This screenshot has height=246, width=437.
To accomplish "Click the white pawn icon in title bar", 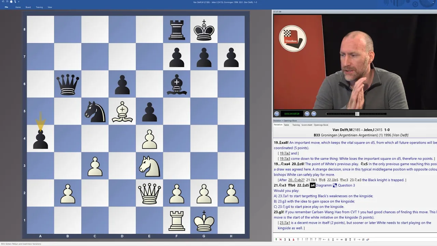I will point(15,2).
